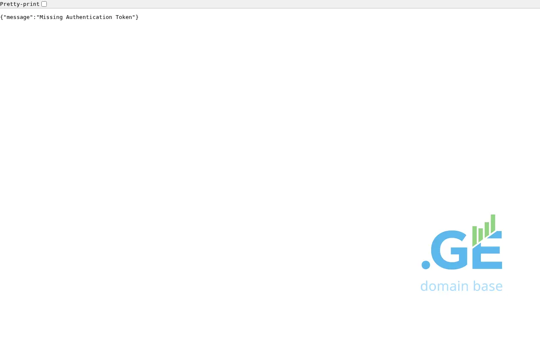Viewport: 540px width, 337px height.
Task: Click the word "Authentication" in the error message
Action: click(89, 17)
